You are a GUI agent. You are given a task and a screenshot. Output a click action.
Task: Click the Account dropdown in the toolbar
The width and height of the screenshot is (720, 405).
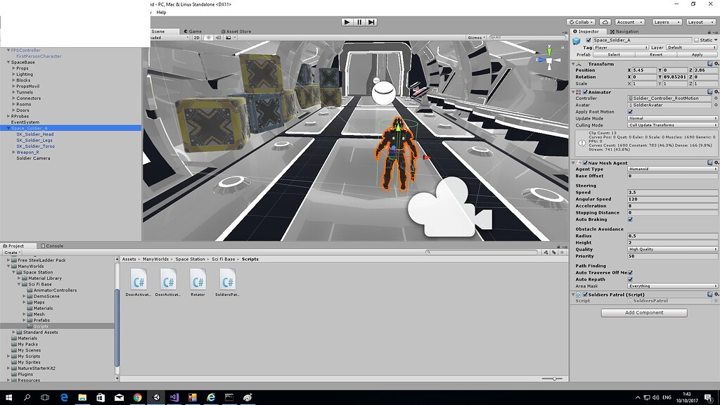click(629, 22)
